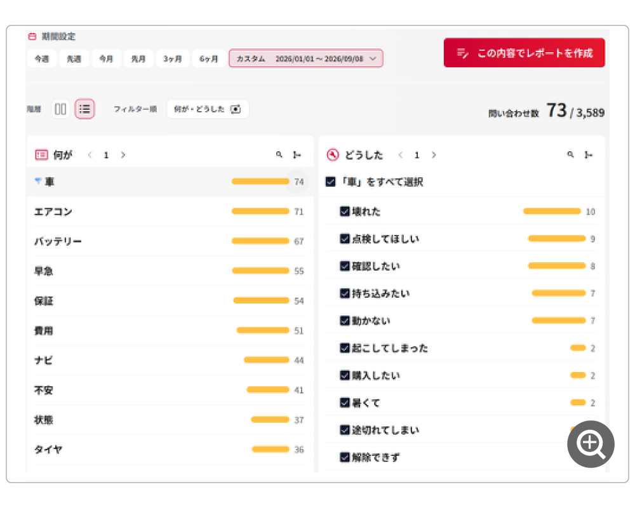
Task: Go to next page in 何が panel
Action: [123, 155]
